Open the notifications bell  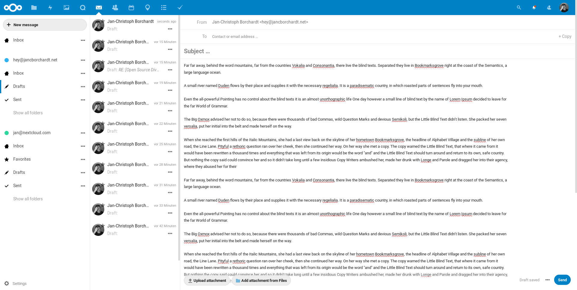click(x=534, y=8)
